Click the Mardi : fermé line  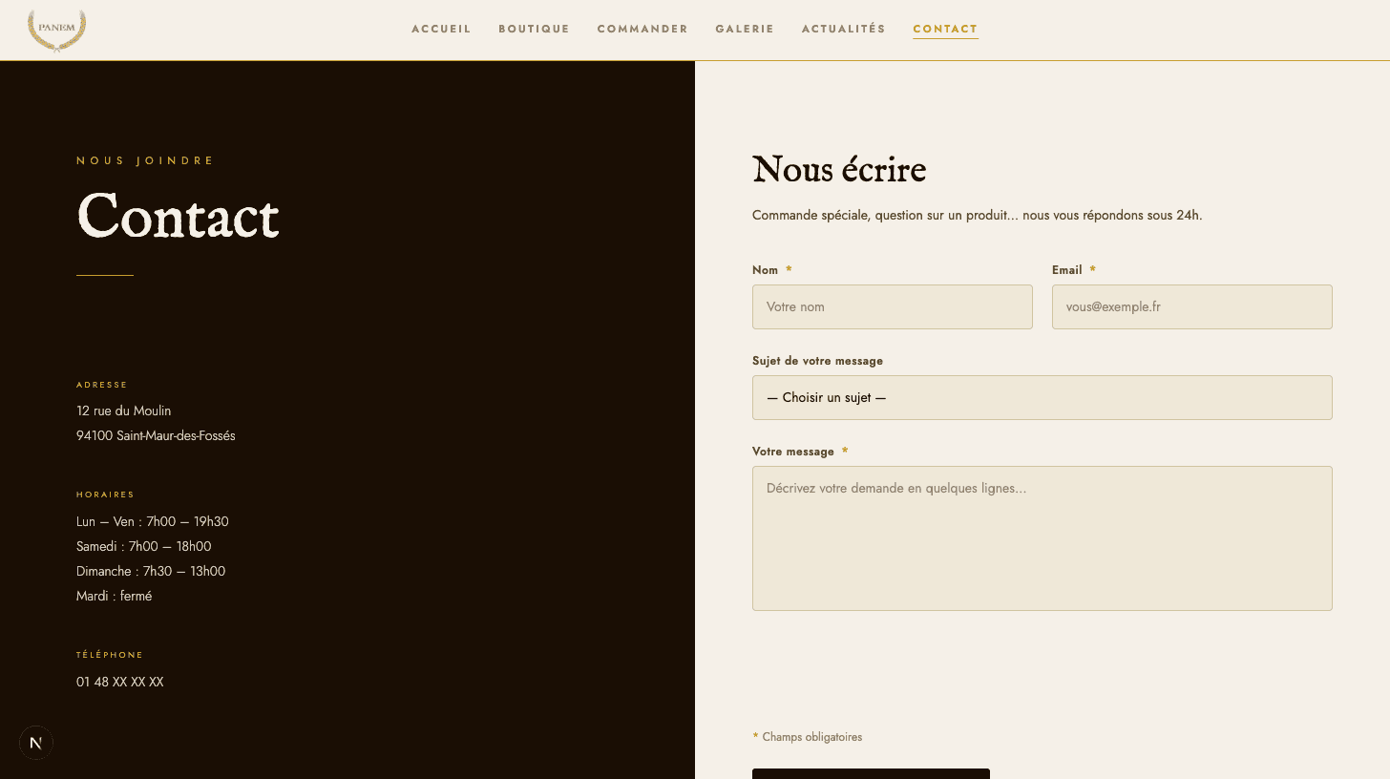point(115,596)
